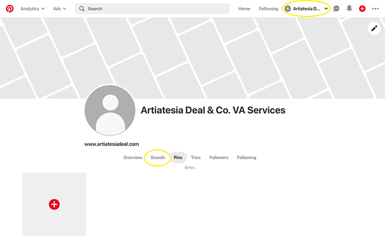The height and width of the screenshot is (239, 385).
Task: Open the three-dot more options menu
Action: (375, 9)
